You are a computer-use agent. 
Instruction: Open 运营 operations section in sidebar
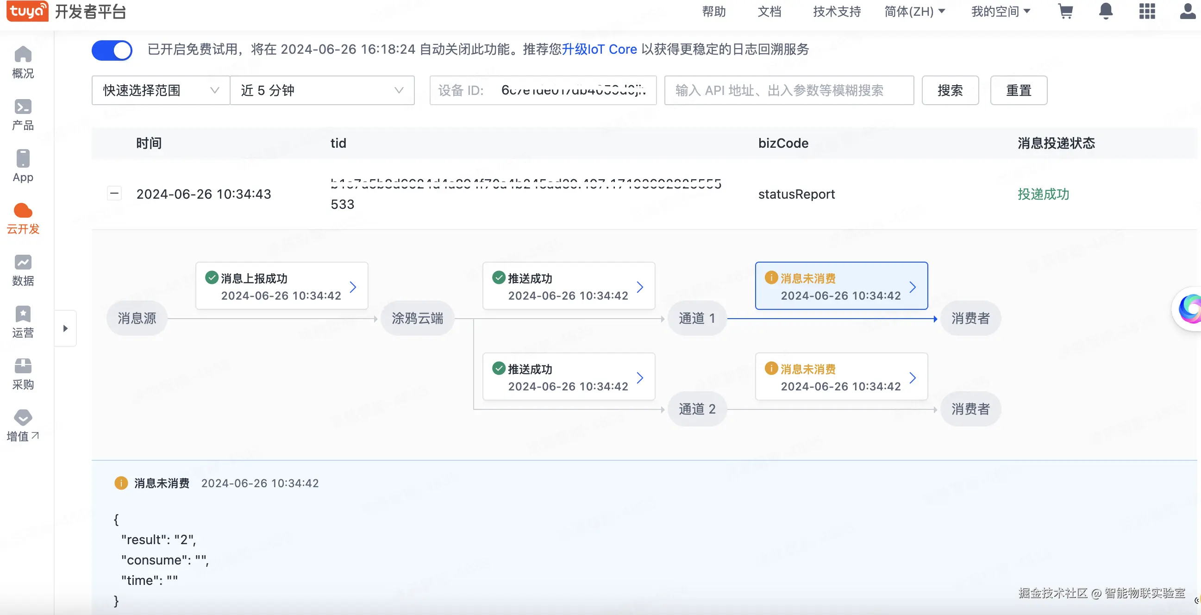pyautogui.click(x=23, y=322)
